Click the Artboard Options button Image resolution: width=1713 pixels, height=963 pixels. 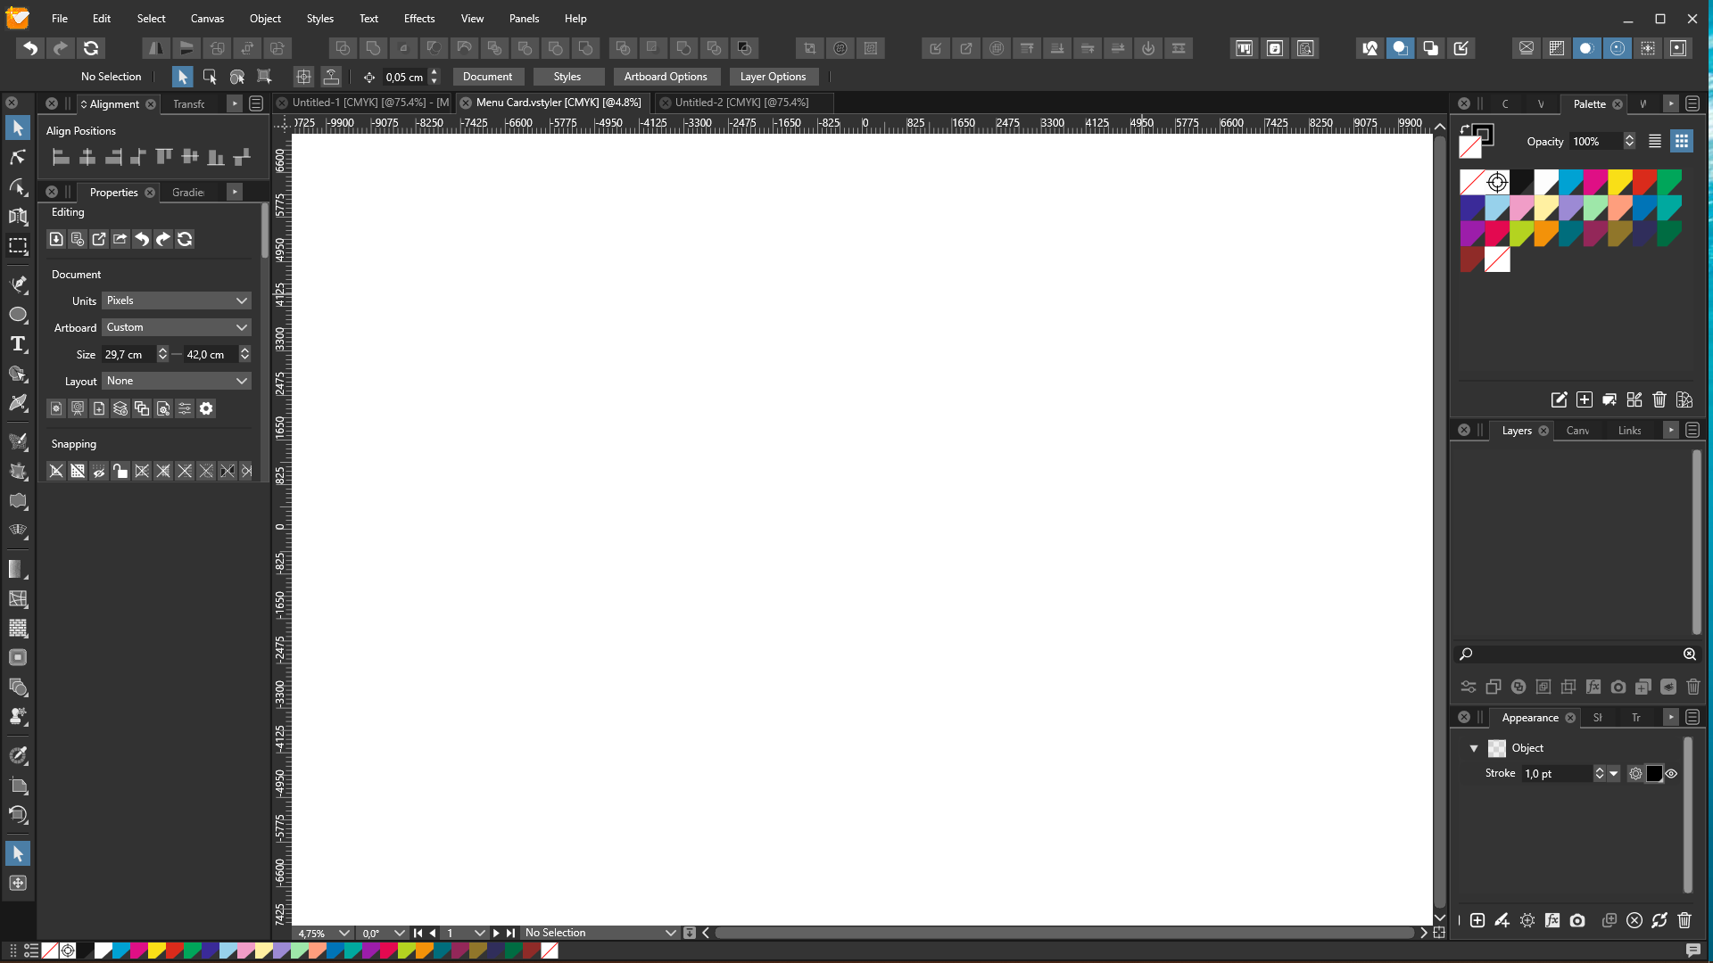(665, 77)
